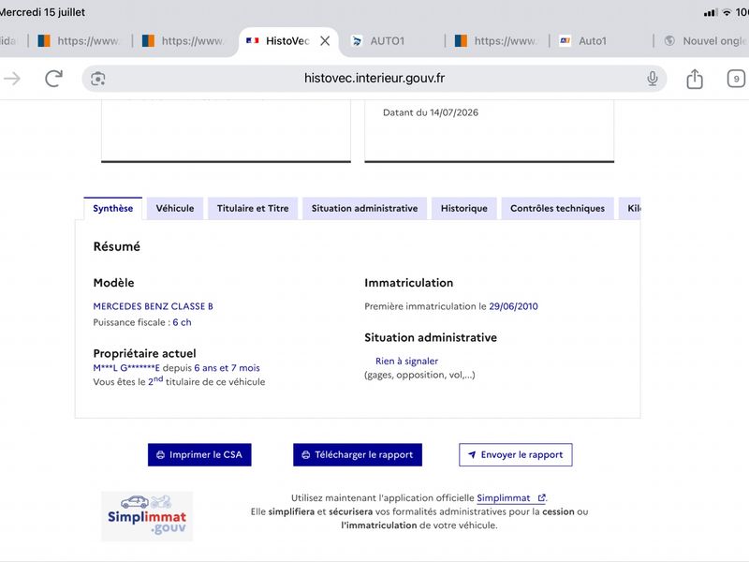This screenshot has width=749, height=562.
Task: Open the share sheet icon
Action: click(x=695, y=79)
